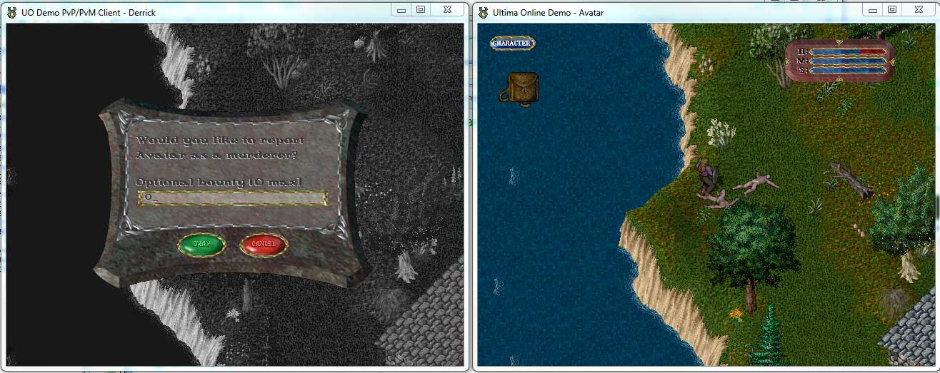Click the UO Demo PvP/PvM window icon
Viewport: 940px width, 373px height.
(11, 12)
